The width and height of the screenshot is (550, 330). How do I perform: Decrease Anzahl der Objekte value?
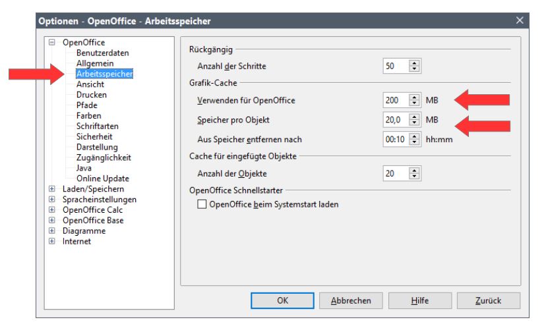(x=414, y=177)
